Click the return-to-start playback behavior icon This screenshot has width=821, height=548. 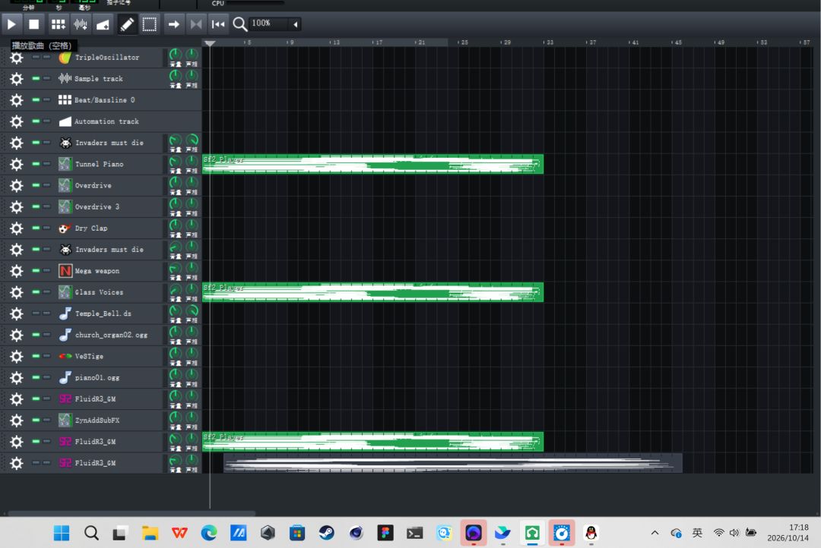coord(218,24)
